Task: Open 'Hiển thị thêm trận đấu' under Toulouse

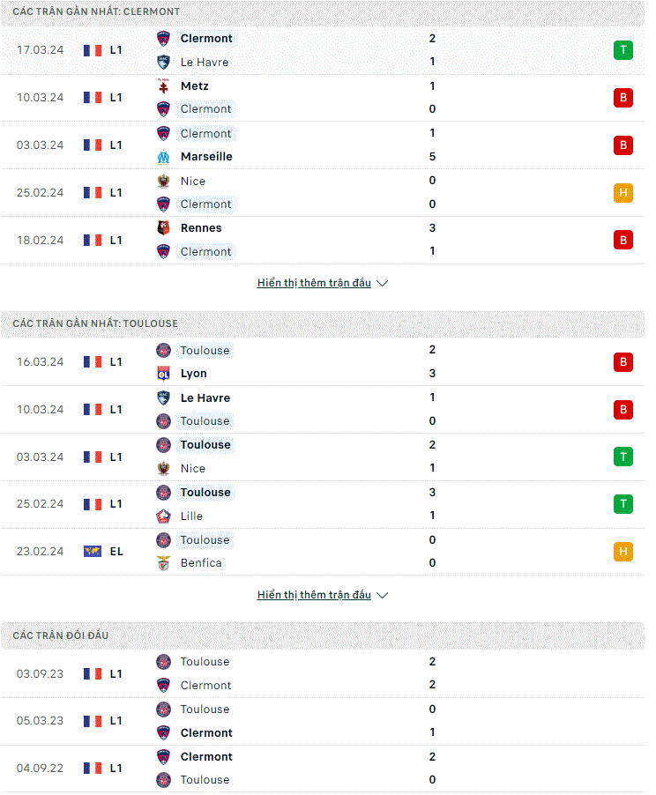Action: [314, 595]
